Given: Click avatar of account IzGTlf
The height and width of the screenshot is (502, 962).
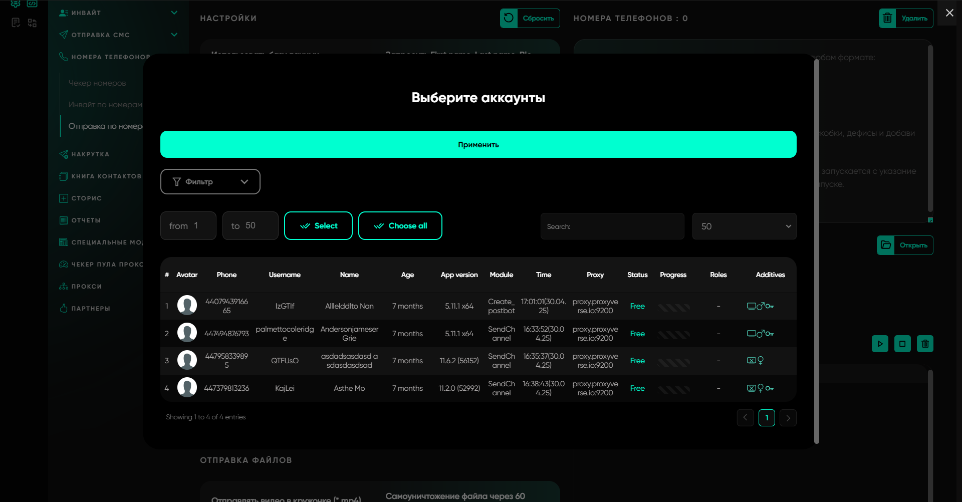Looking at the screenshot, I should tap(187, 306).
